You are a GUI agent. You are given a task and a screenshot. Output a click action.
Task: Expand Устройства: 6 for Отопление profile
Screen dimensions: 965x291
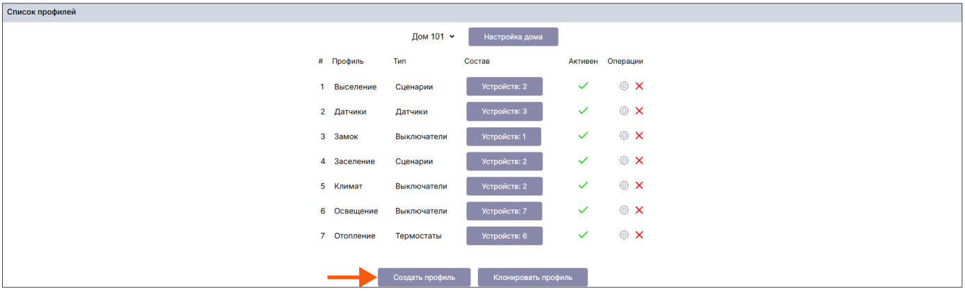tap(504, 236)
